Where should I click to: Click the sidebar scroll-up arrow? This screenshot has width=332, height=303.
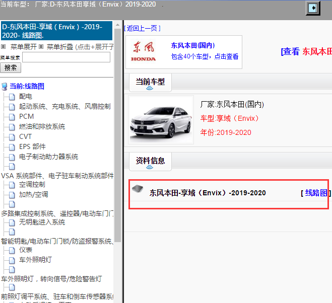(x=117, y=25)
